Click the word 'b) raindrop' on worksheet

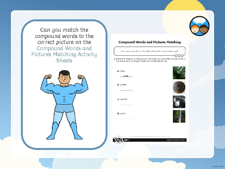point(122,84)
